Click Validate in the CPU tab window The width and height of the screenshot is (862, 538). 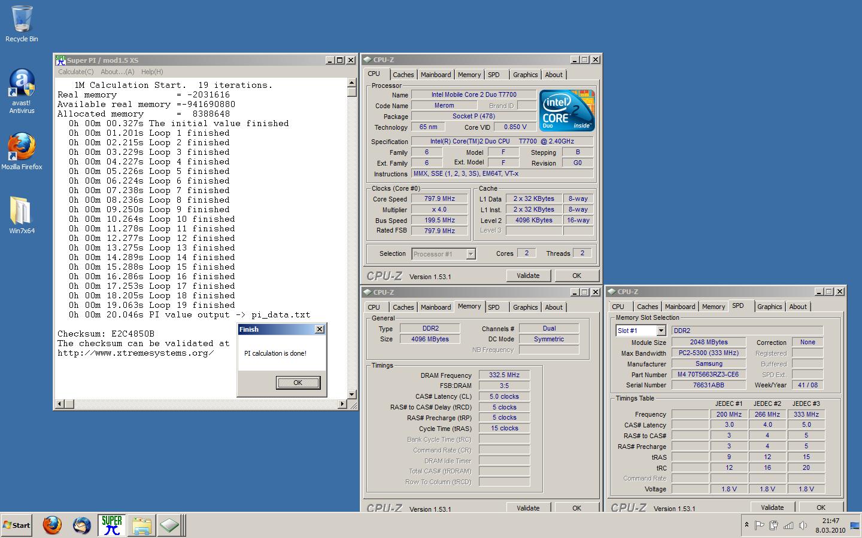(528, 276)
